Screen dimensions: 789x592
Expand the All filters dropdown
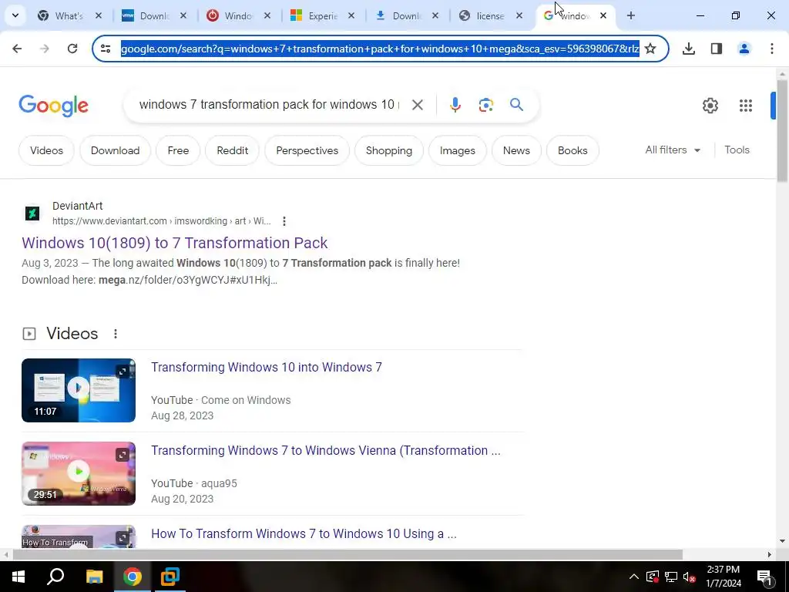[x=673, y=150]
